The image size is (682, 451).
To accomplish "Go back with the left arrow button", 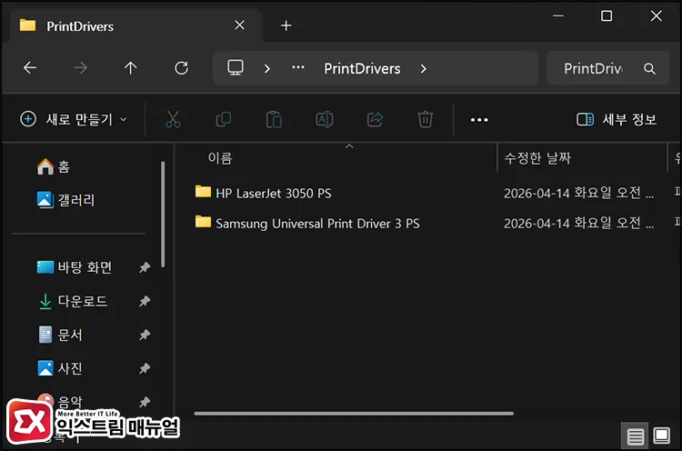I will tap(30, 68).
